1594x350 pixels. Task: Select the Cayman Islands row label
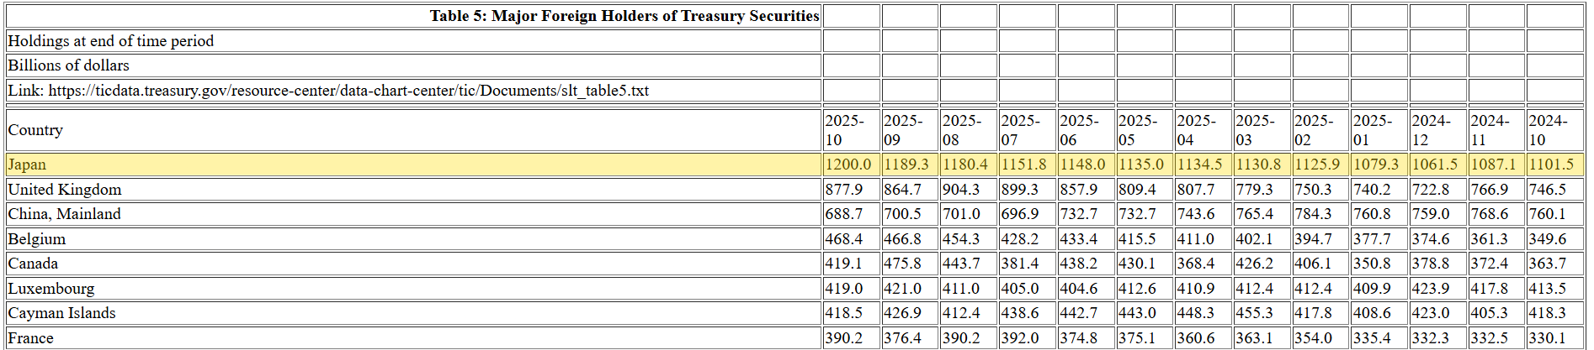[x=62, y=313]
